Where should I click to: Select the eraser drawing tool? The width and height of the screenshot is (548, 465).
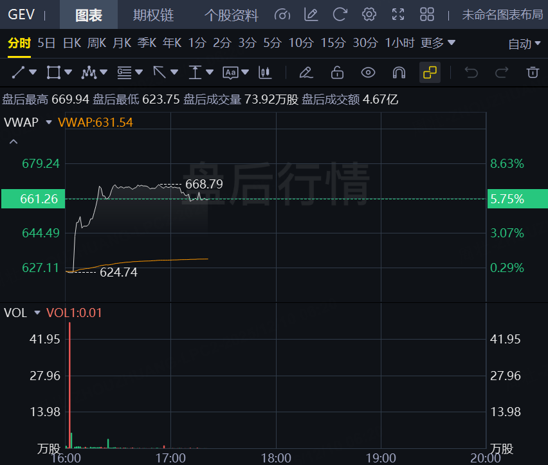(306, 73)
